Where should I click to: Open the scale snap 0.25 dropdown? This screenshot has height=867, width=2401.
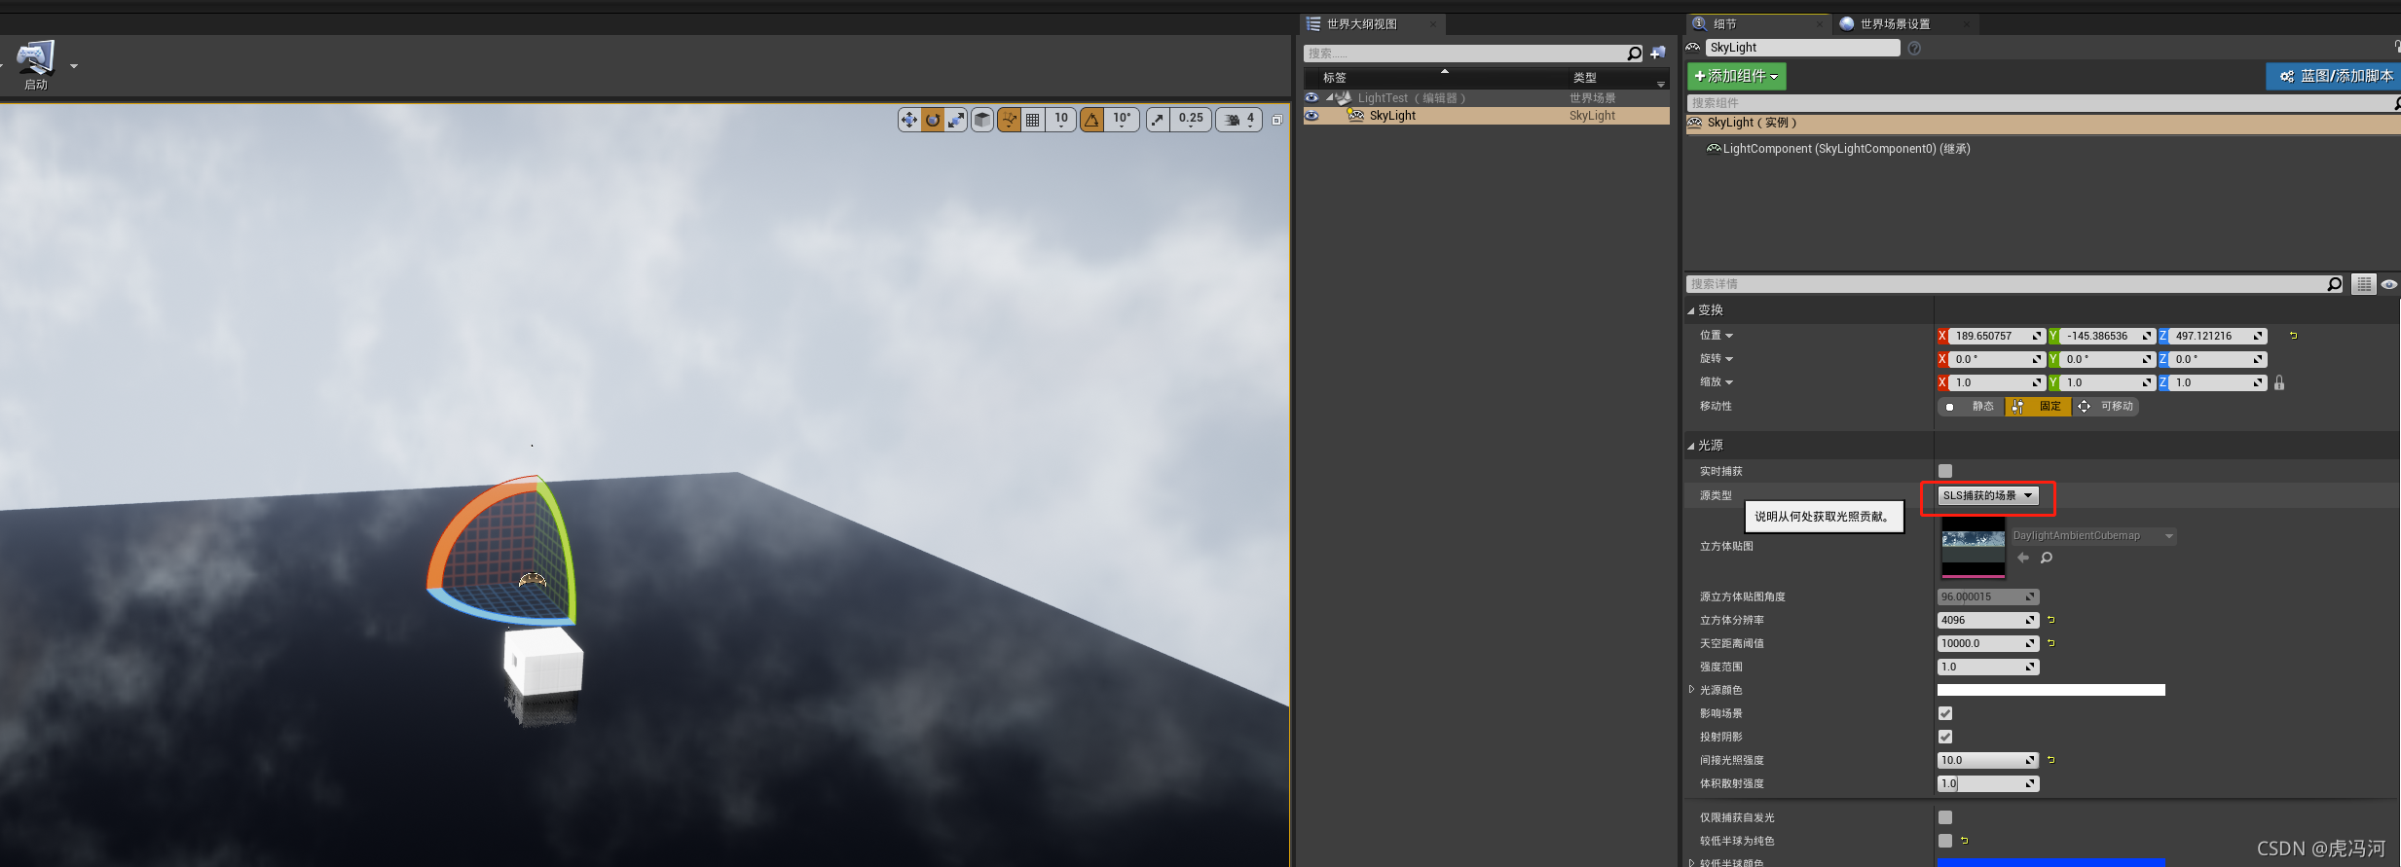point(1191,120)
